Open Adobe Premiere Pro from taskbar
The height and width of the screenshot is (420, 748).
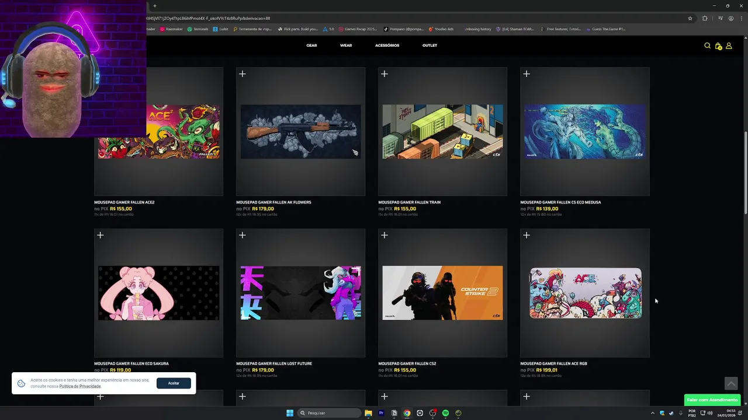pyautogui.click(x=381, y=413)
